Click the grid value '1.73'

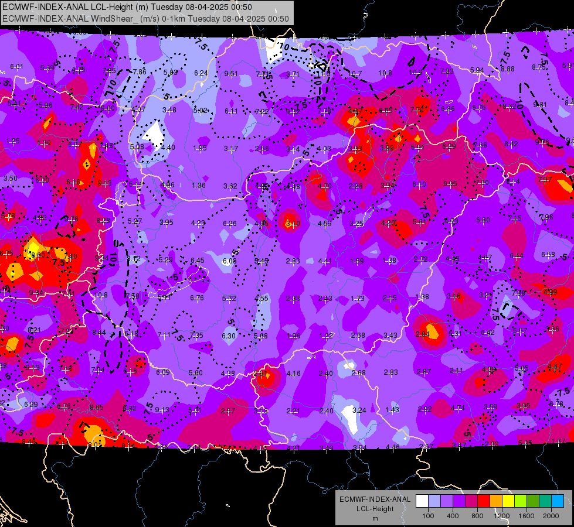click(357, 299)
